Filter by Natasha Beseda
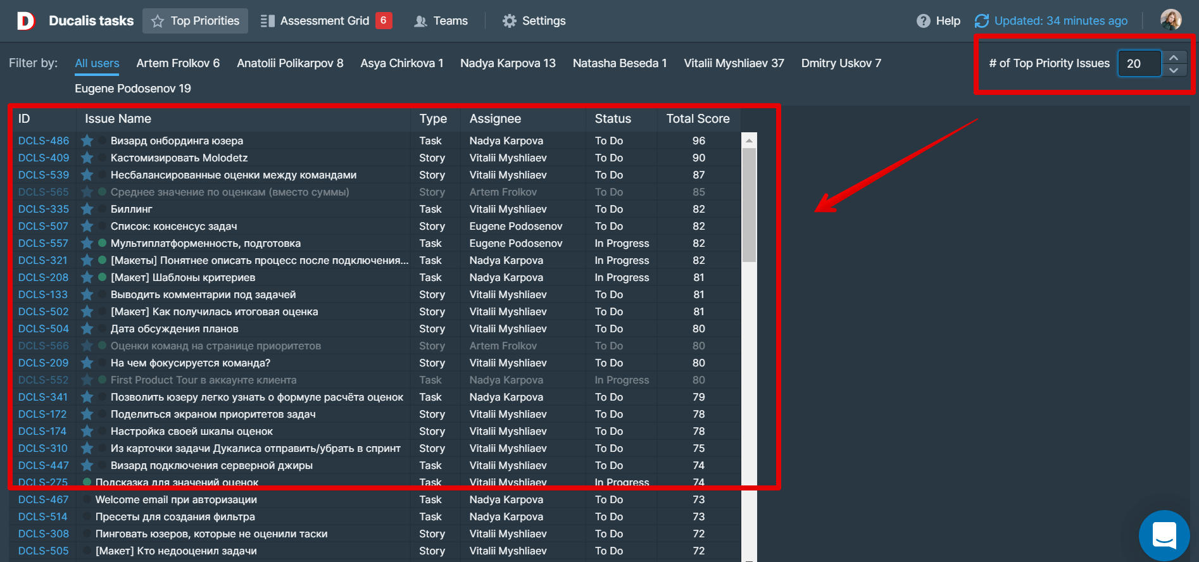This screenshot has width=1199, height=562. (620, 63)
